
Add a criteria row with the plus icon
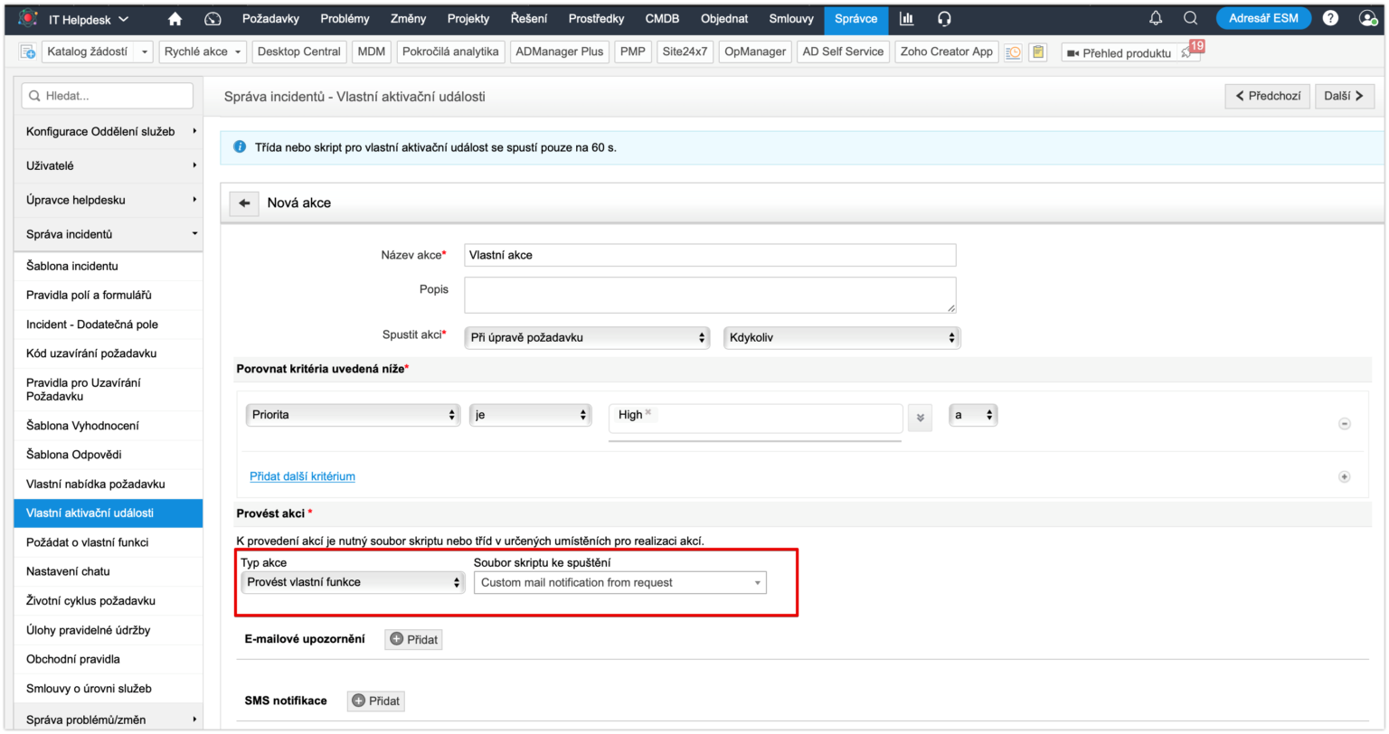tap(1344, 476)
